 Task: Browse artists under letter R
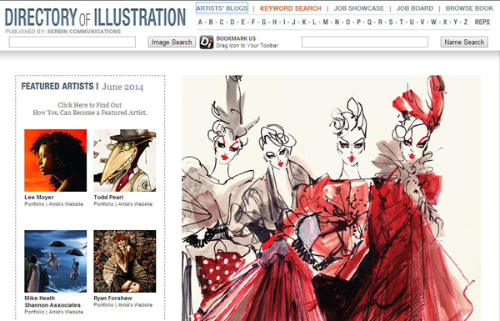[380, 22]
